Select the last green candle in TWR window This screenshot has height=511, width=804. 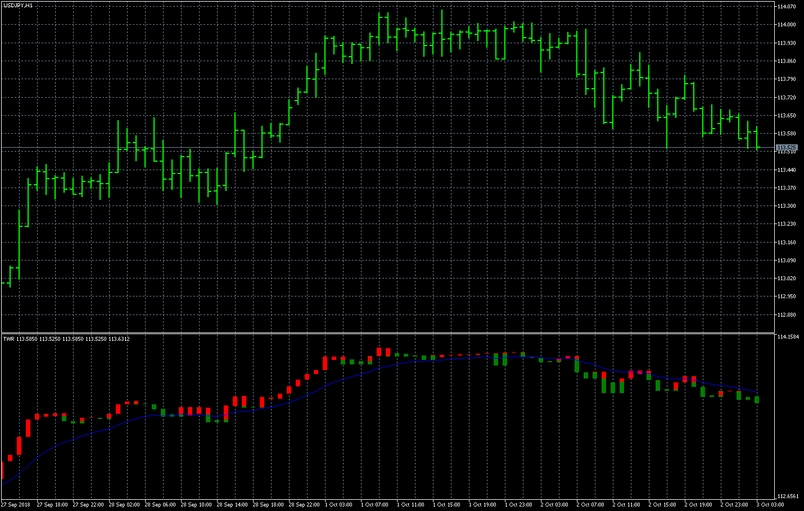coord(757,399)
